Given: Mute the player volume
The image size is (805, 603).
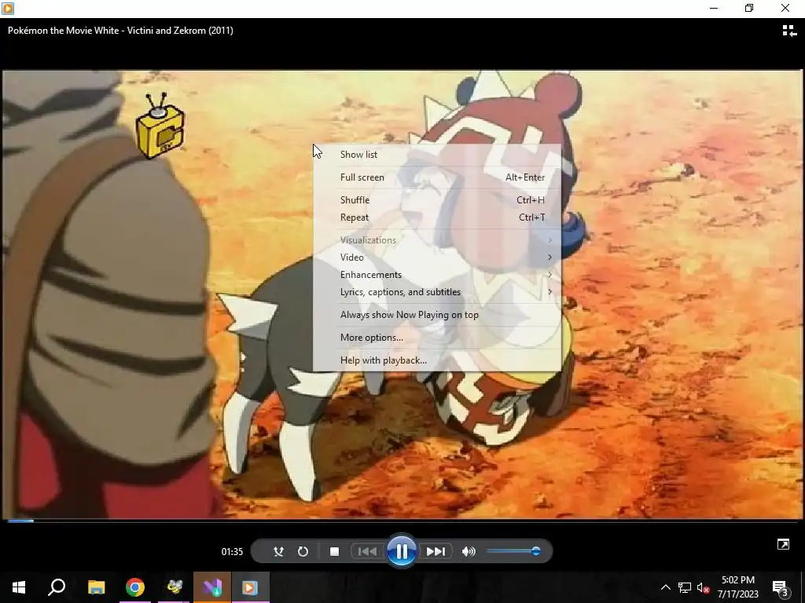Looking at the screenshot, I should pyautogui.click(x=469, y=552).
